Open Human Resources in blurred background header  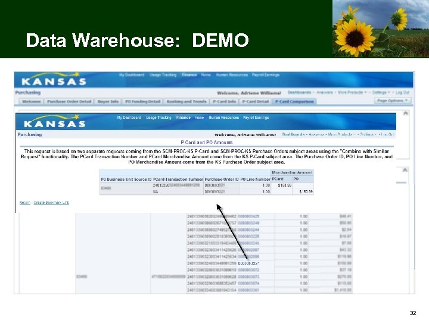coord(232,75)
